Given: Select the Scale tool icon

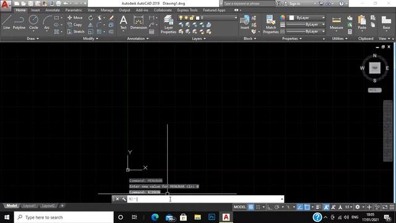Looking at the screenshot, I should pyautogui.click(x=91, y=32).
